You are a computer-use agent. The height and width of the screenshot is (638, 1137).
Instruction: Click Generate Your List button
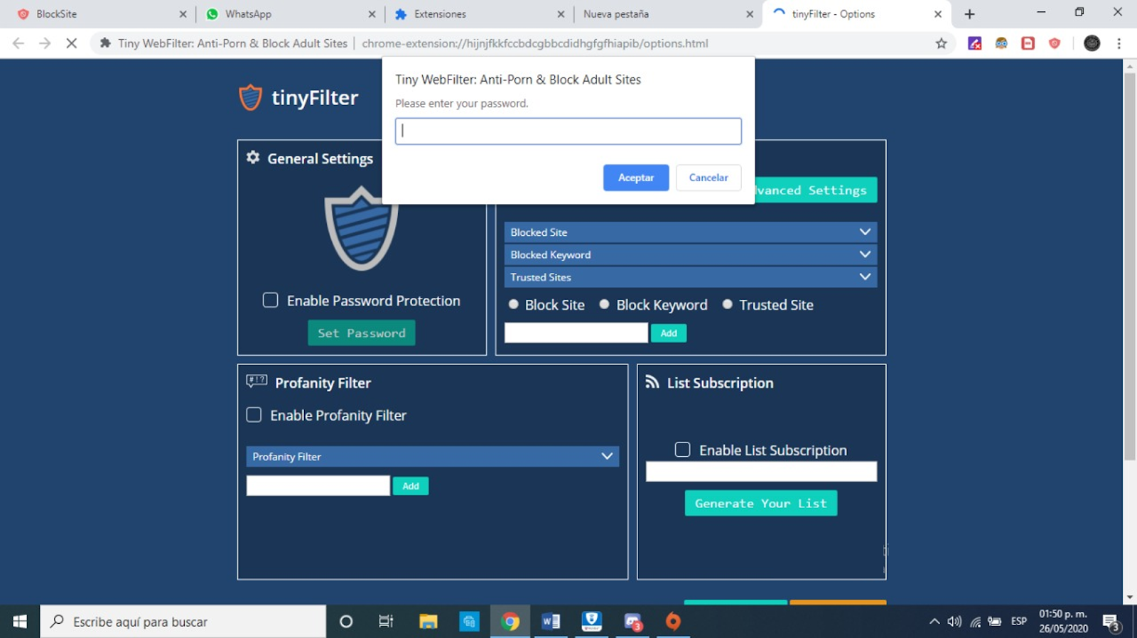(x=760, y=503)
